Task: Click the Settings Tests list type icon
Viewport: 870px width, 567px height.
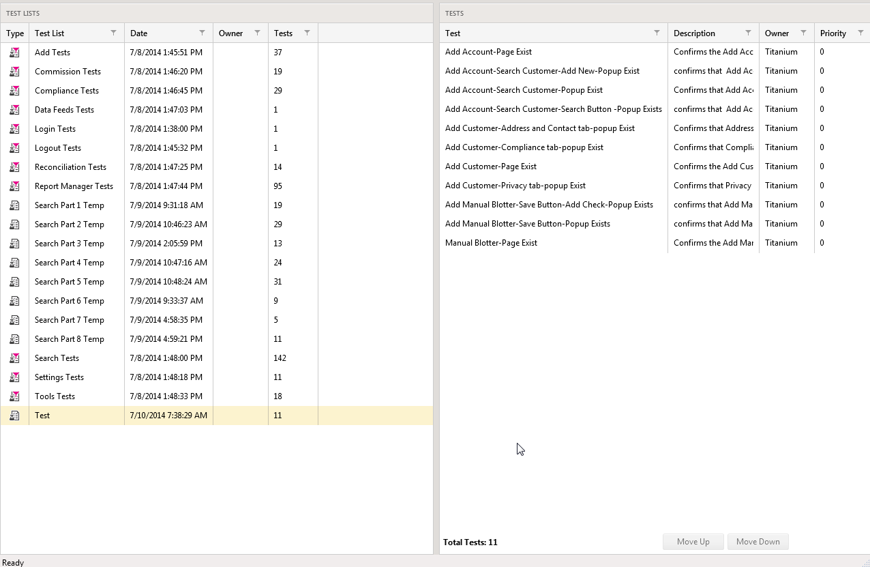Action: coord(14,377)
